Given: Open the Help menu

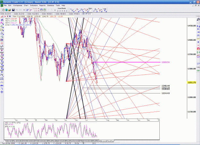Looking at the screenshot, I should click(63, 5).
